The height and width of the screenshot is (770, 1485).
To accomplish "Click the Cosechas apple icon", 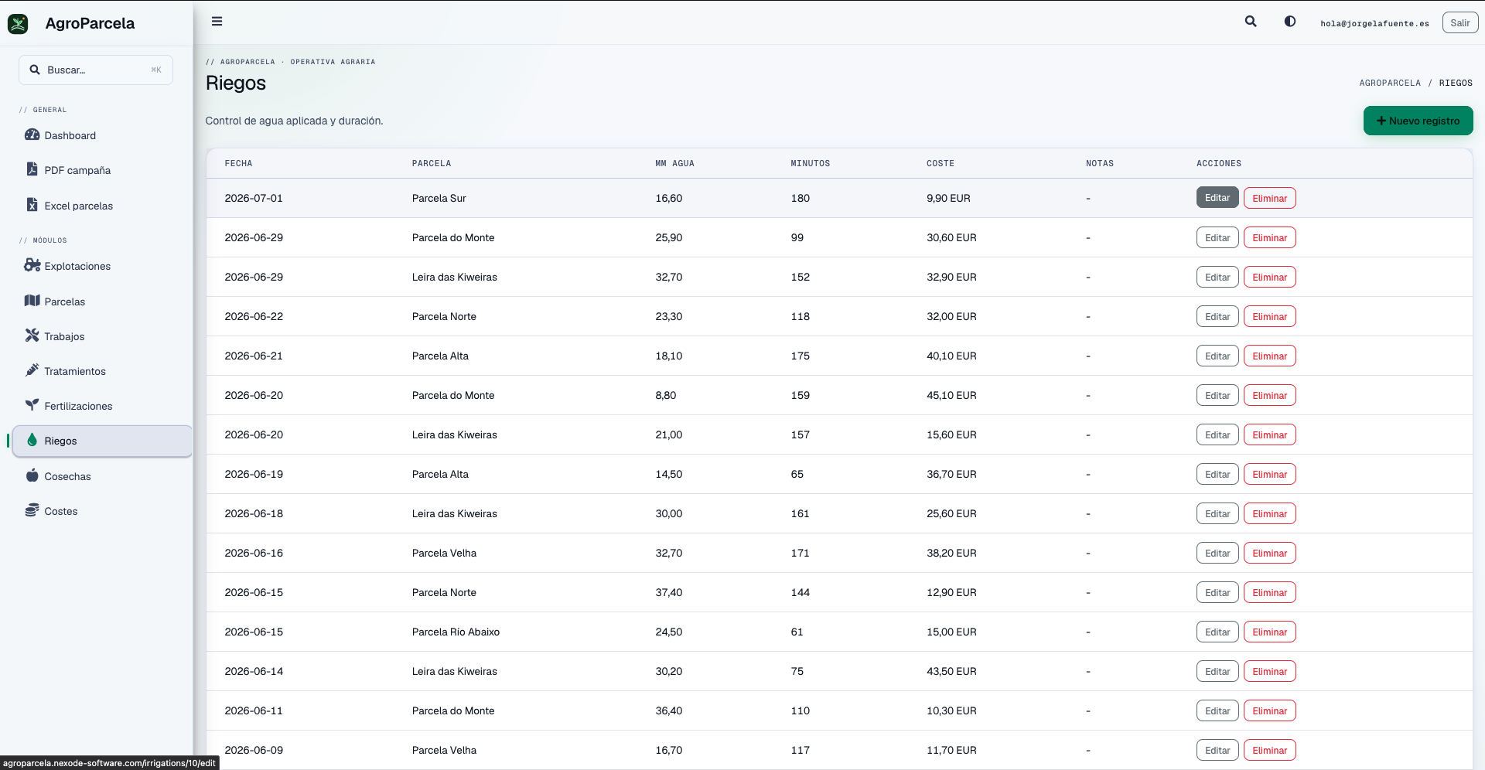I will pos(32,475).
